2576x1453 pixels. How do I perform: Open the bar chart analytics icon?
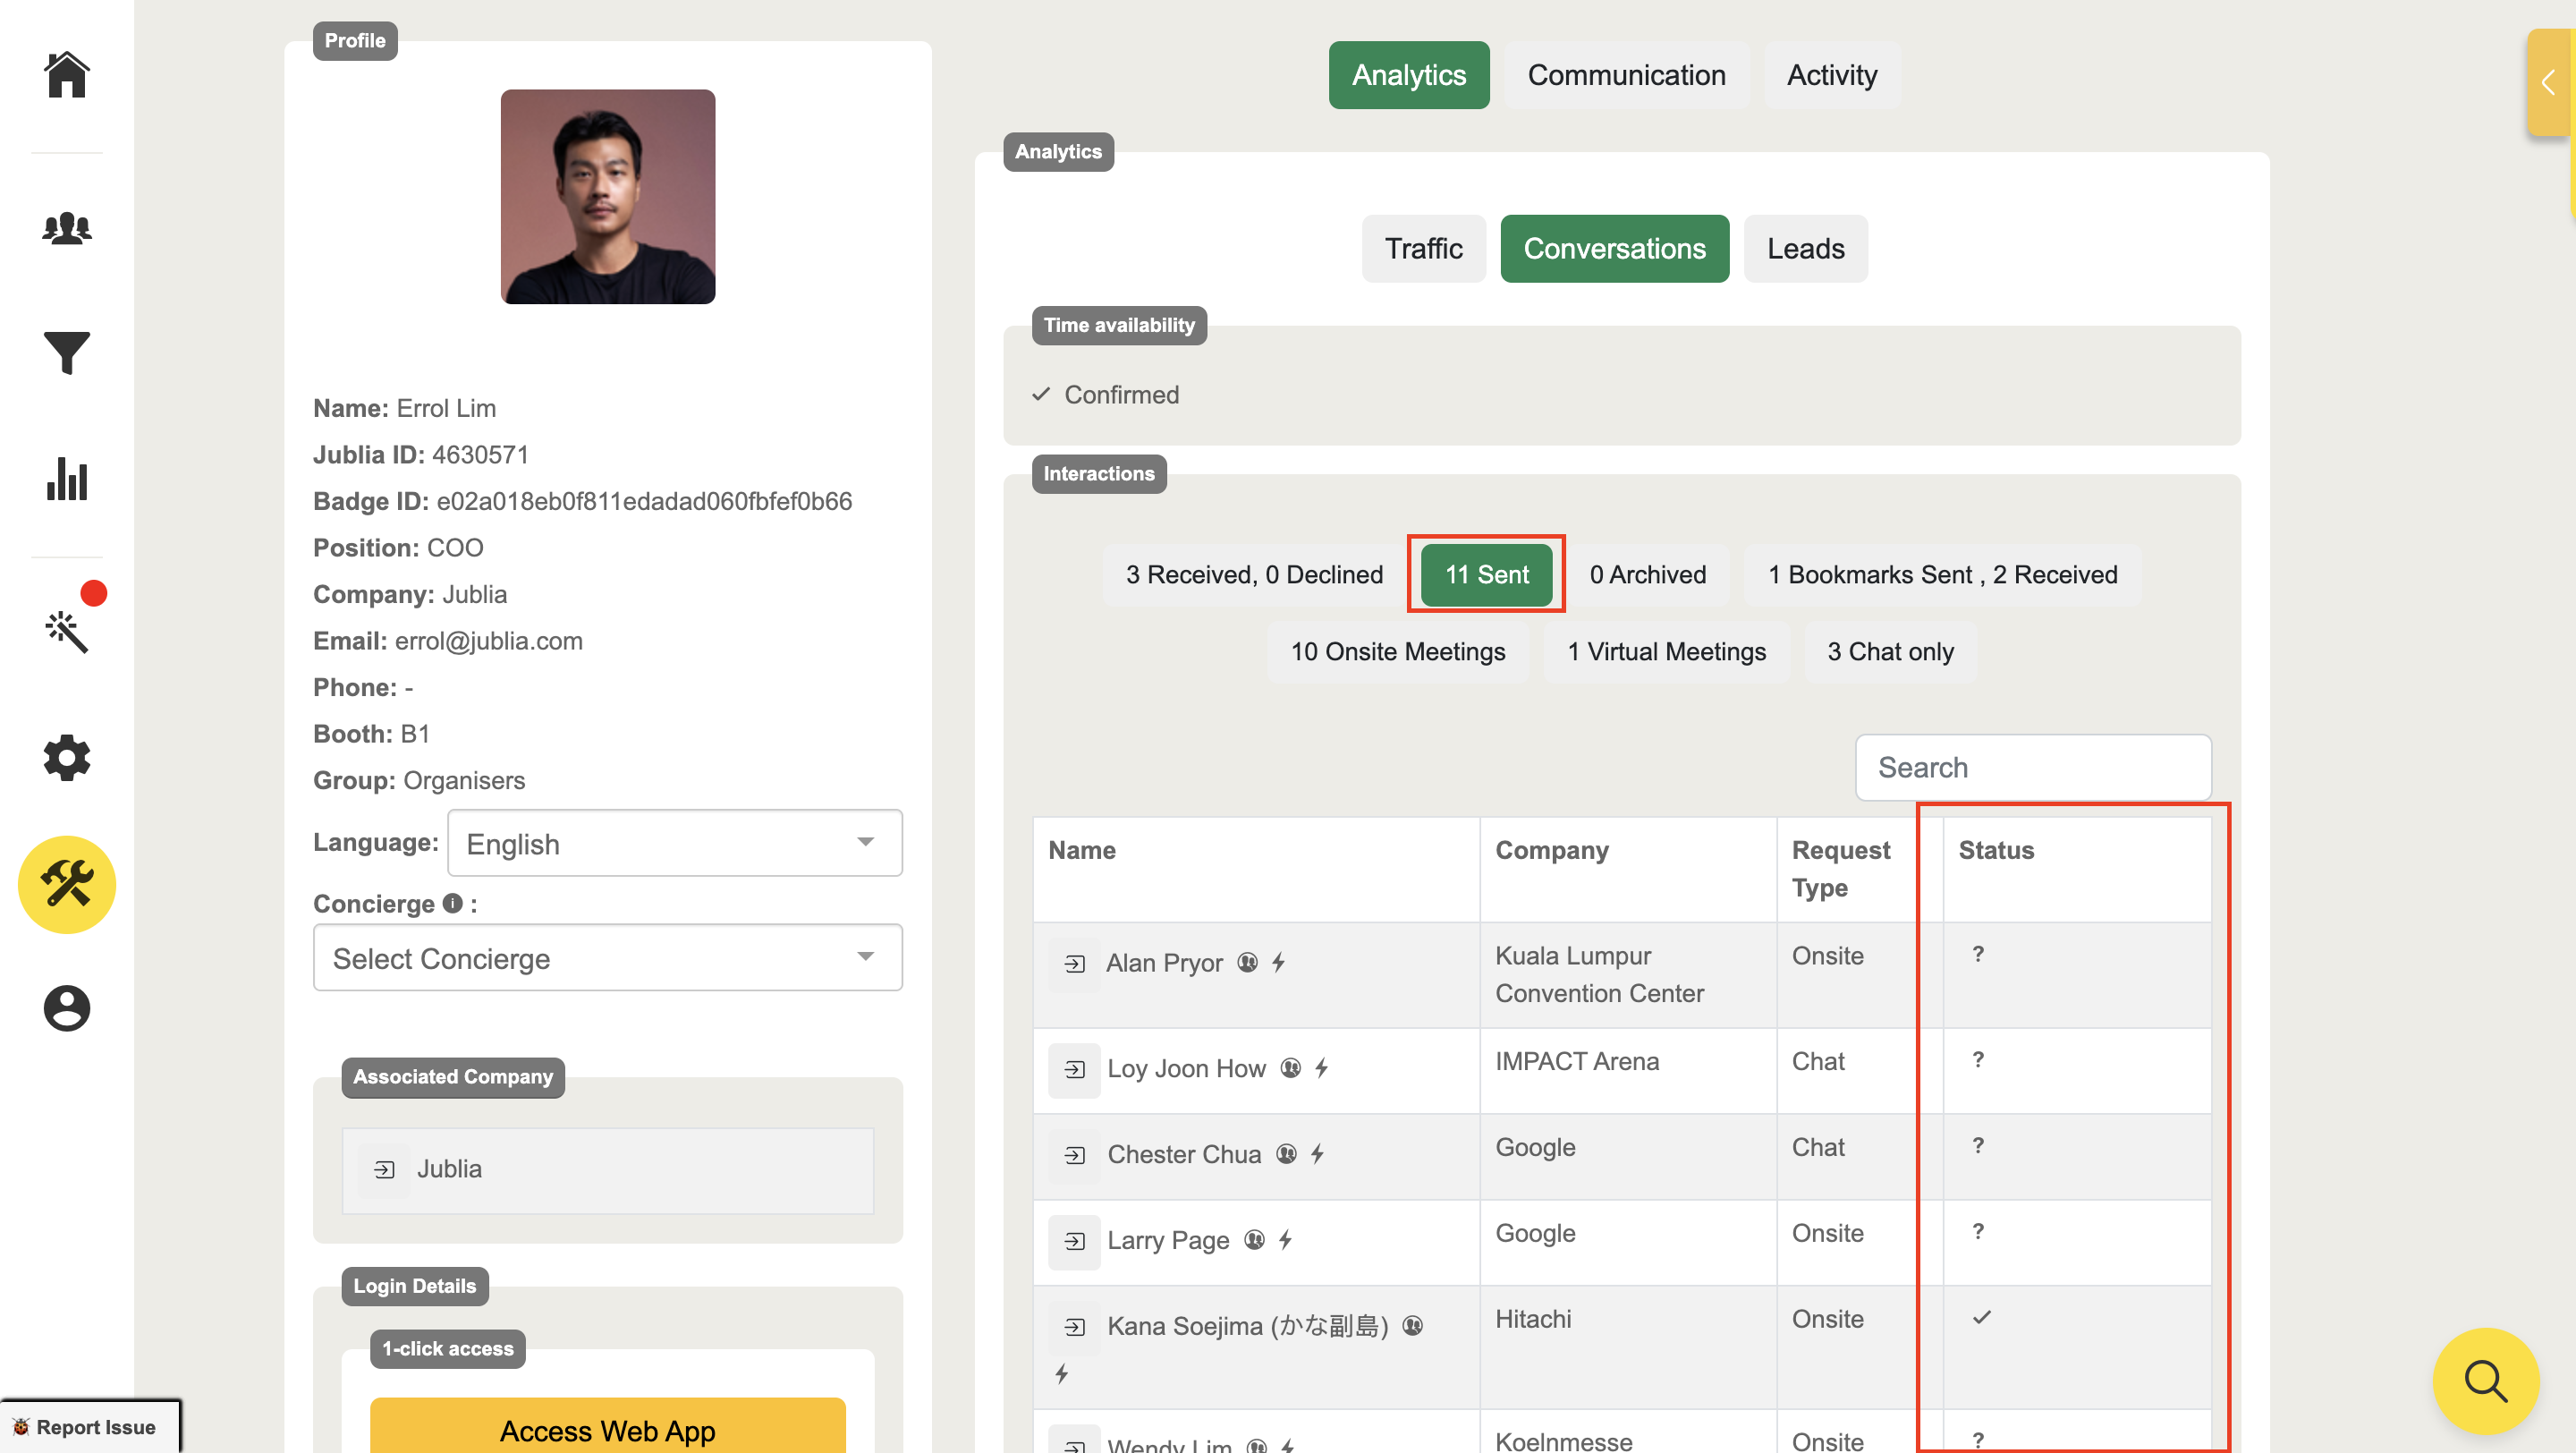click(67, 479)
